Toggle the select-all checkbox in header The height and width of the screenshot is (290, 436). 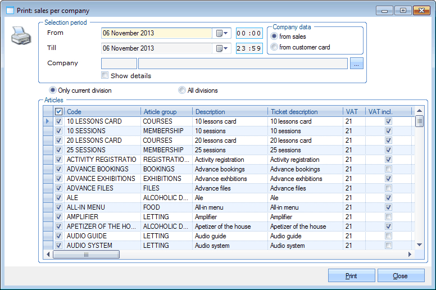point(59,112)
